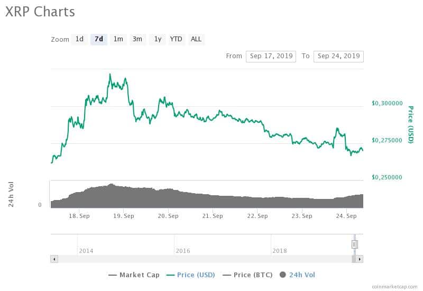Toggle the Price (USD) series

190,275
